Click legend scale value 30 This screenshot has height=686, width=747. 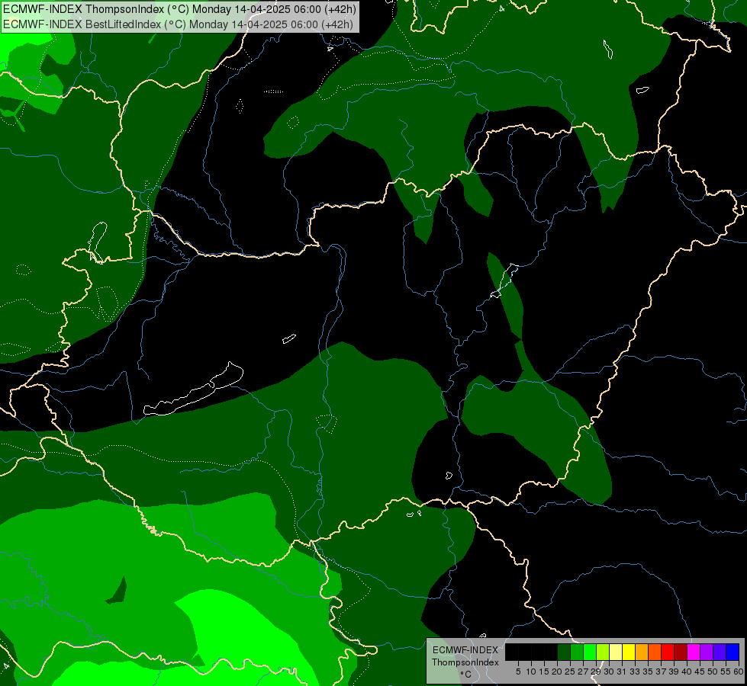(x=609, y=672)
